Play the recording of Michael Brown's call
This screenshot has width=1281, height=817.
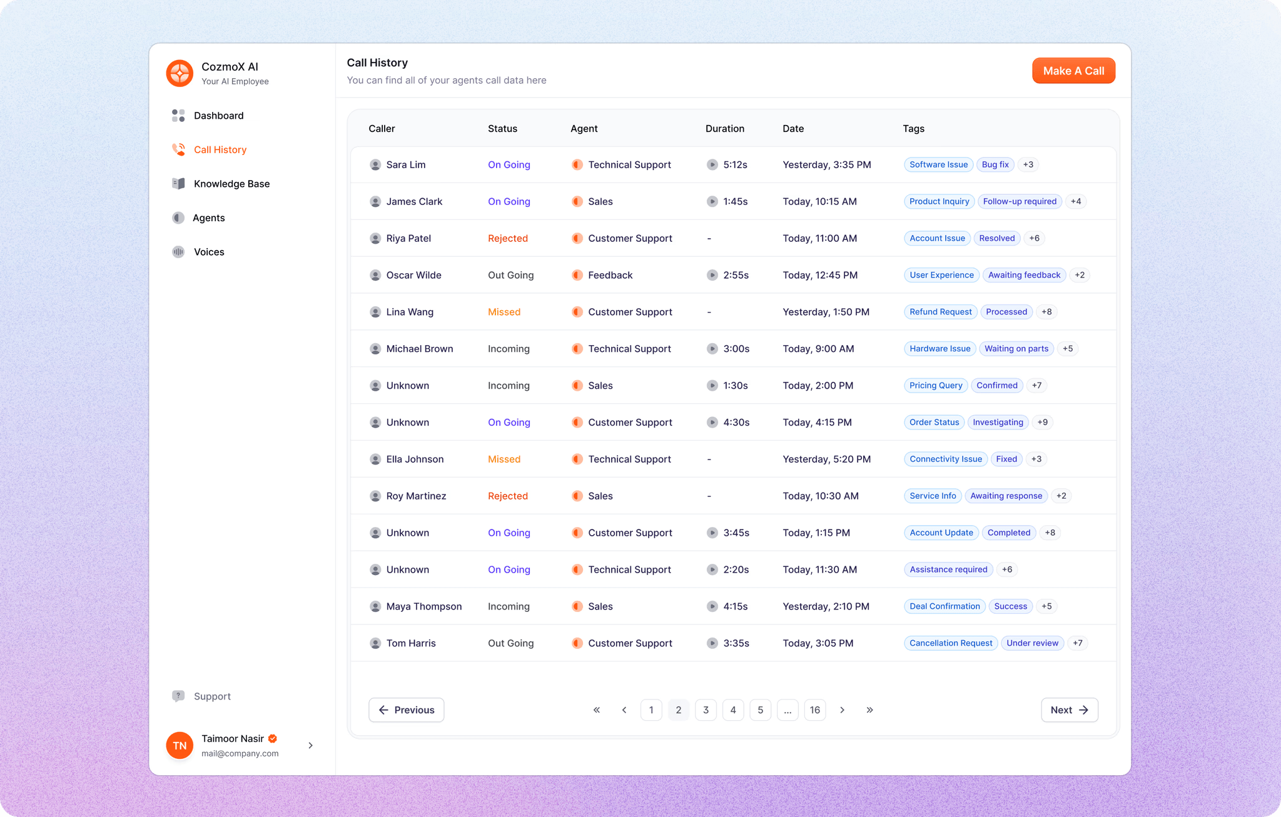point(712,348)
